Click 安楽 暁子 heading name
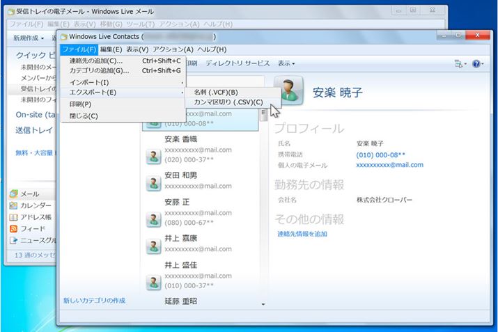 click(x=338, y=93)
